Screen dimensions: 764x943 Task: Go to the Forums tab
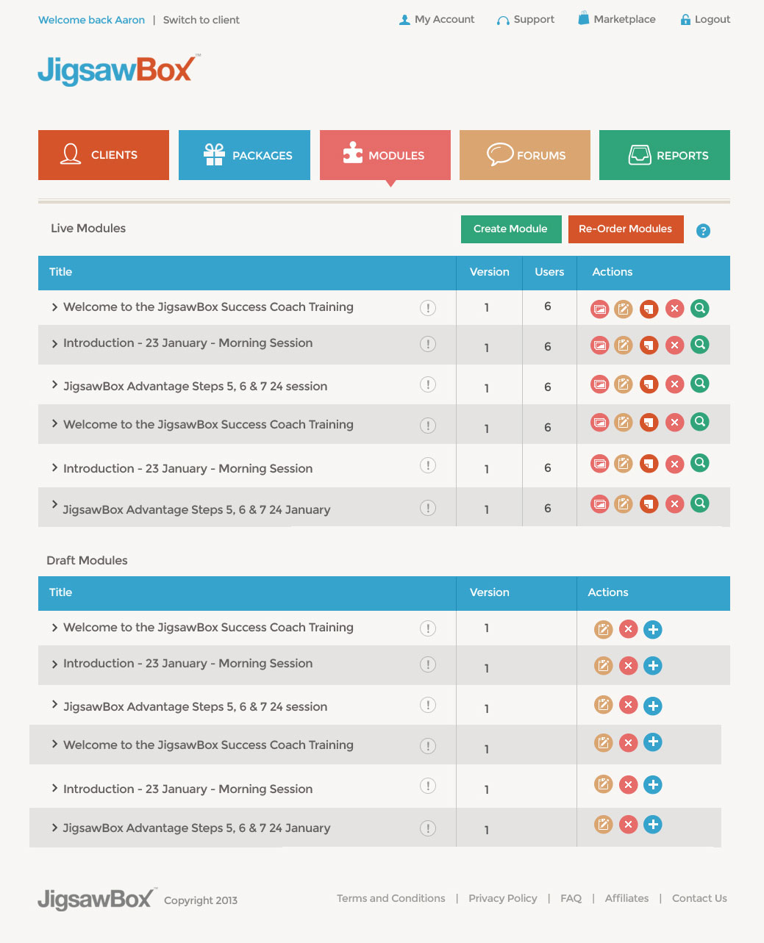(x=525, y=155)
